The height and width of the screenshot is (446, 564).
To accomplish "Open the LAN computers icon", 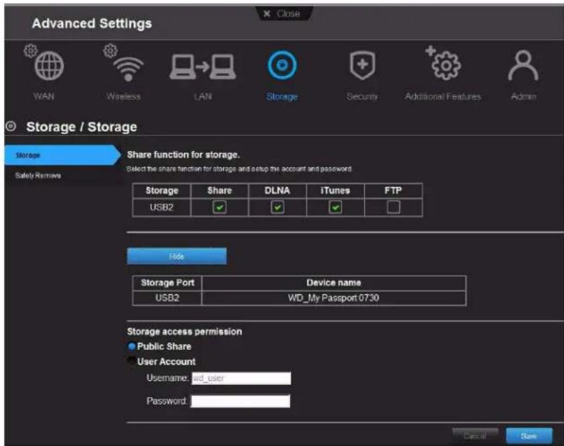I will pyautogui.click(x=203, y=66).
